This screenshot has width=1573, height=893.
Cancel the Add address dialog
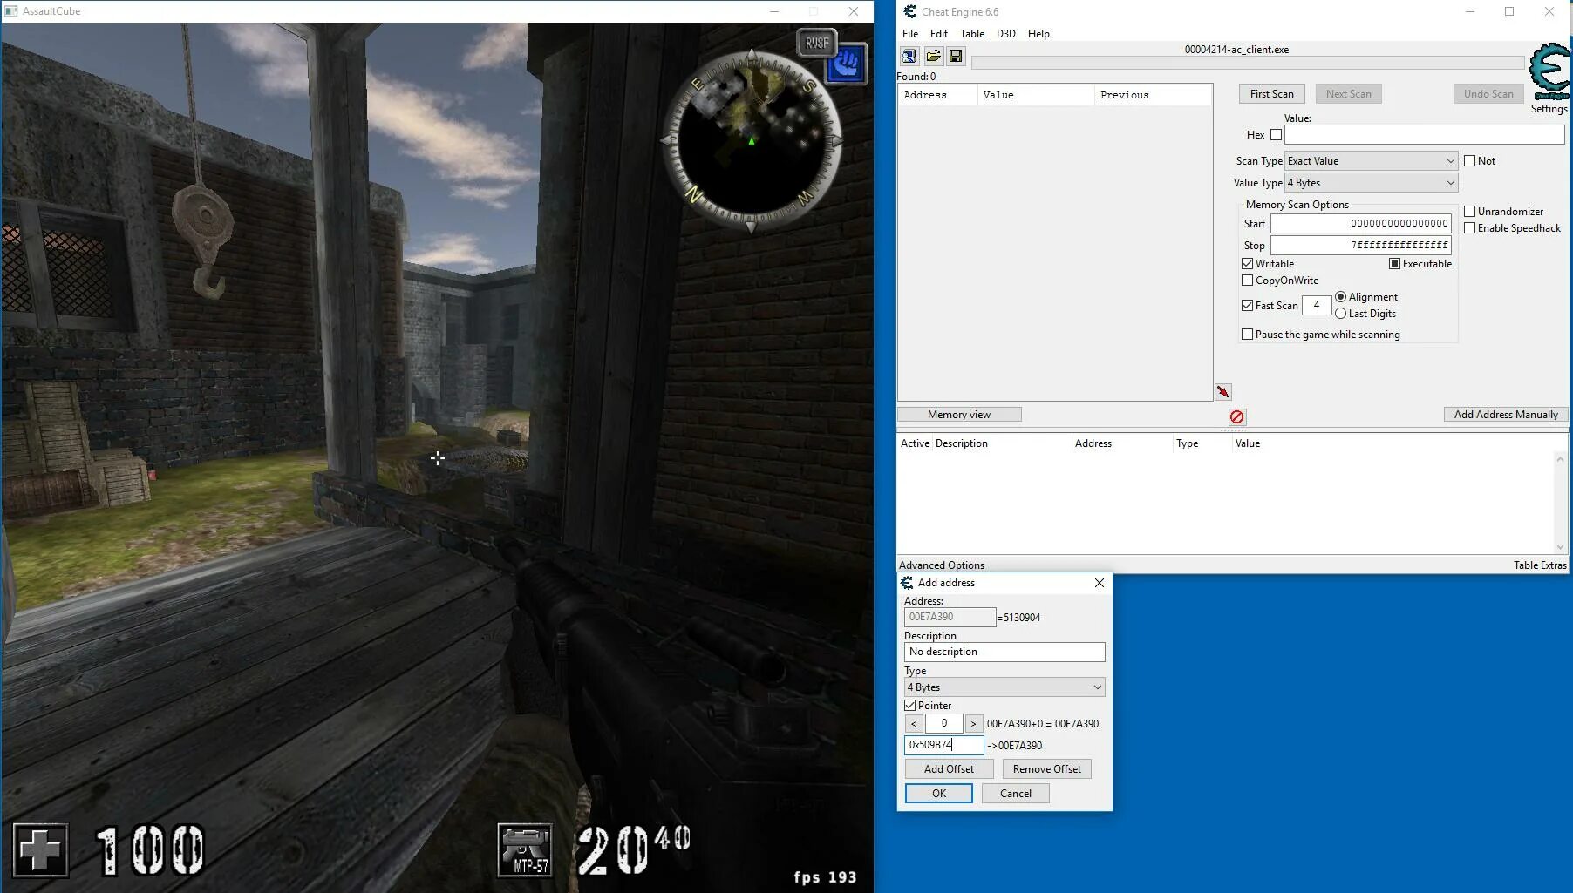(1015, 794)
